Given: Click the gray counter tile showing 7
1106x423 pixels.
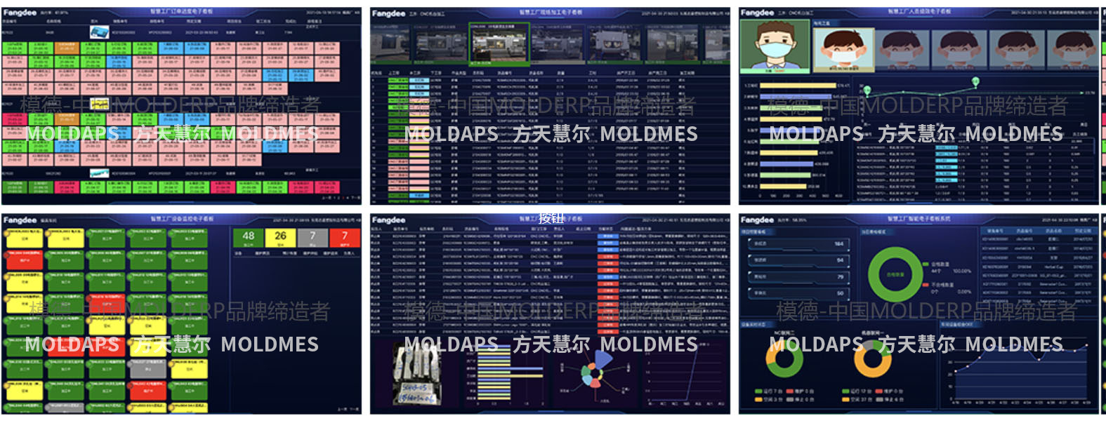Looking at the screenshot, I should coord(312,236).
